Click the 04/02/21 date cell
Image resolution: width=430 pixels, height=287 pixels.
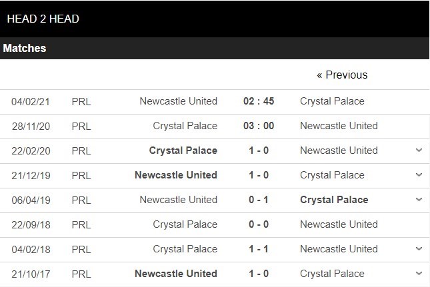click(31, 101)
